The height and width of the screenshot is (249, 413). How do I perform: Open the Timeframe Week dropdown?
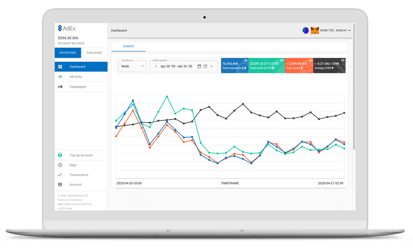[x=132, y=66]
